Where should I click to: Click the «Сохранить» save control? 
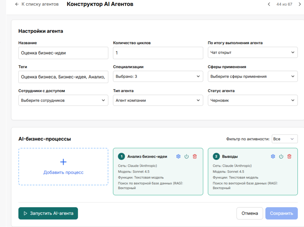[281, 213]
